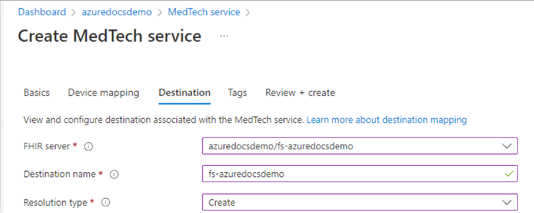Image resolution: width=534 pixels, height=213 pixels.
Task: Select the Create resolution type box
Action: click(360, 203)
